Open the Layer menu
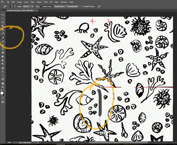This screenshot has width=177, height=145. point(26,2)
